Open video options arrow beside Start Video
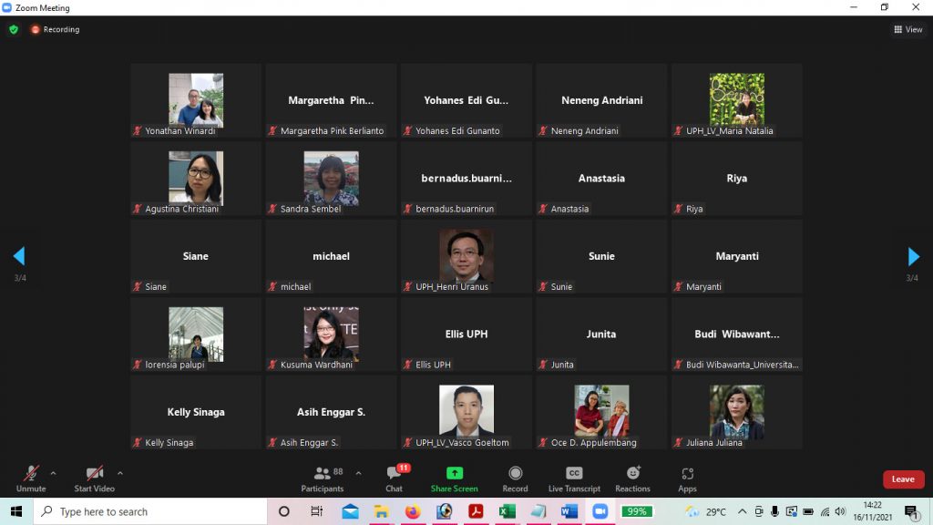933x525 pixels. [120, 473]
